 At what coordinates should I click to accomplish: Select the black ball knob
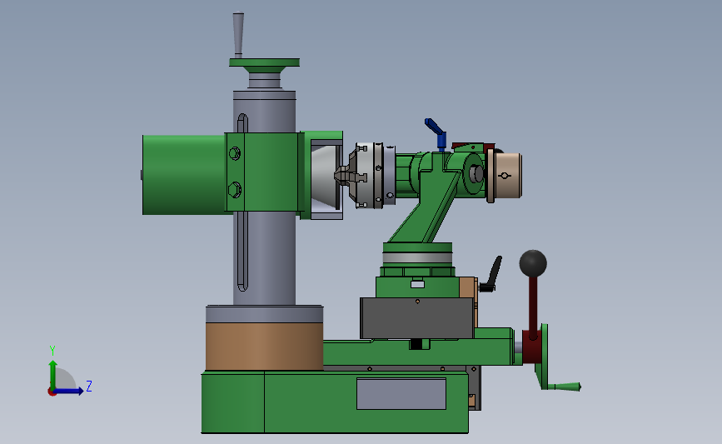click(x=533, y=263)
